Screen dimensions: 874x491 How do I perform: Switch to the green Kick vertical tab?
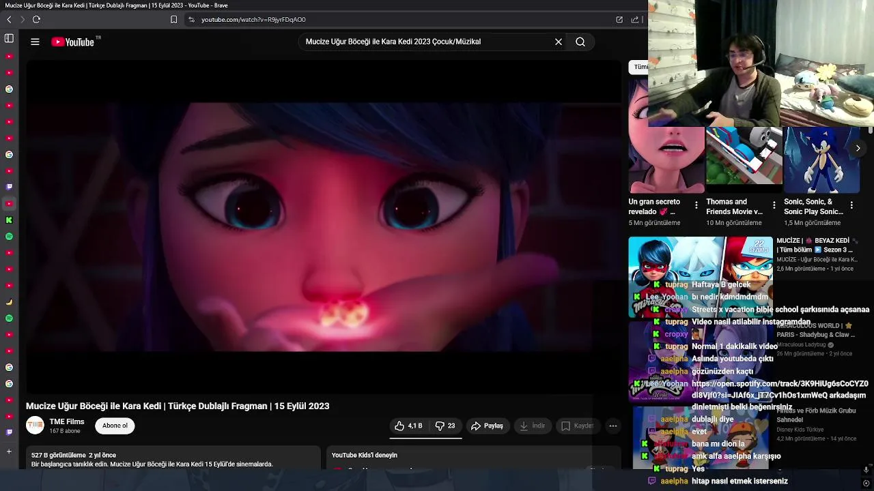coord(9,220)
